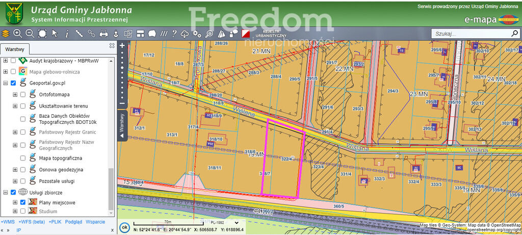Open the Rejestr Urbanistyczny icon
The width and height of the screenshot is (522, 235).
247,34
